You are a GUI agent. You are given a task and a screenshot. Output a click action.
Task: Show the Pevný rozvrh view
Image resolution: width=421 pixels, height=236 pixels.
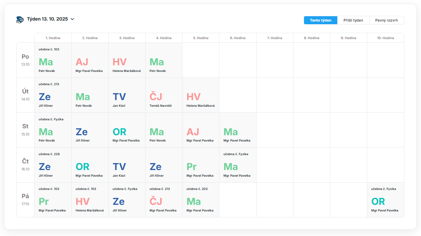point(386,20)
